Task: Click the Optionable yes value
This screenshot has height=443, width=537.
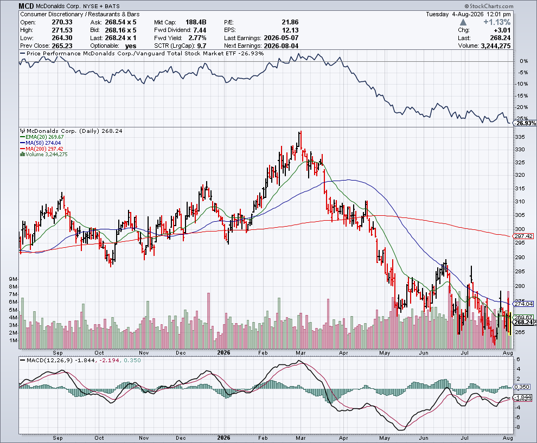Action: pos(131,46)
